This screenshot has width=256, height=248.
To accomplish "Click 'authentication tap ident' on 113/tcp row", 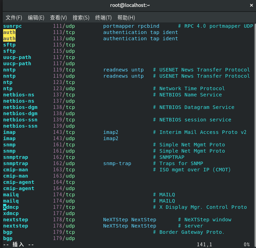I will (x=140, y=32).
